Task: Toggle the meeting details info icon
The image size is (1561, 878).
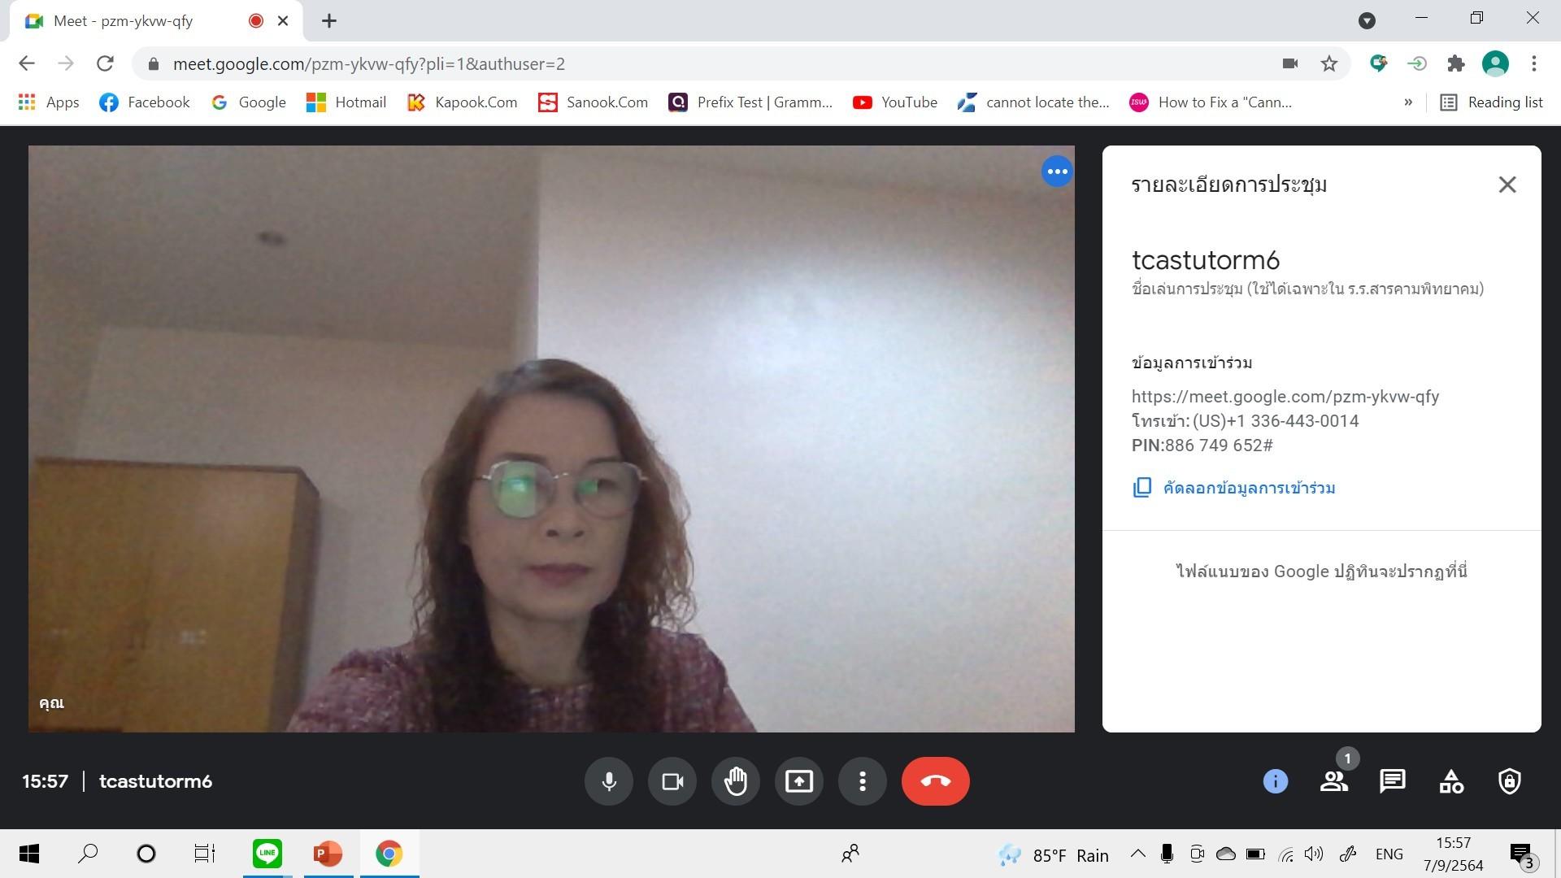Action: click(1275, 781)
